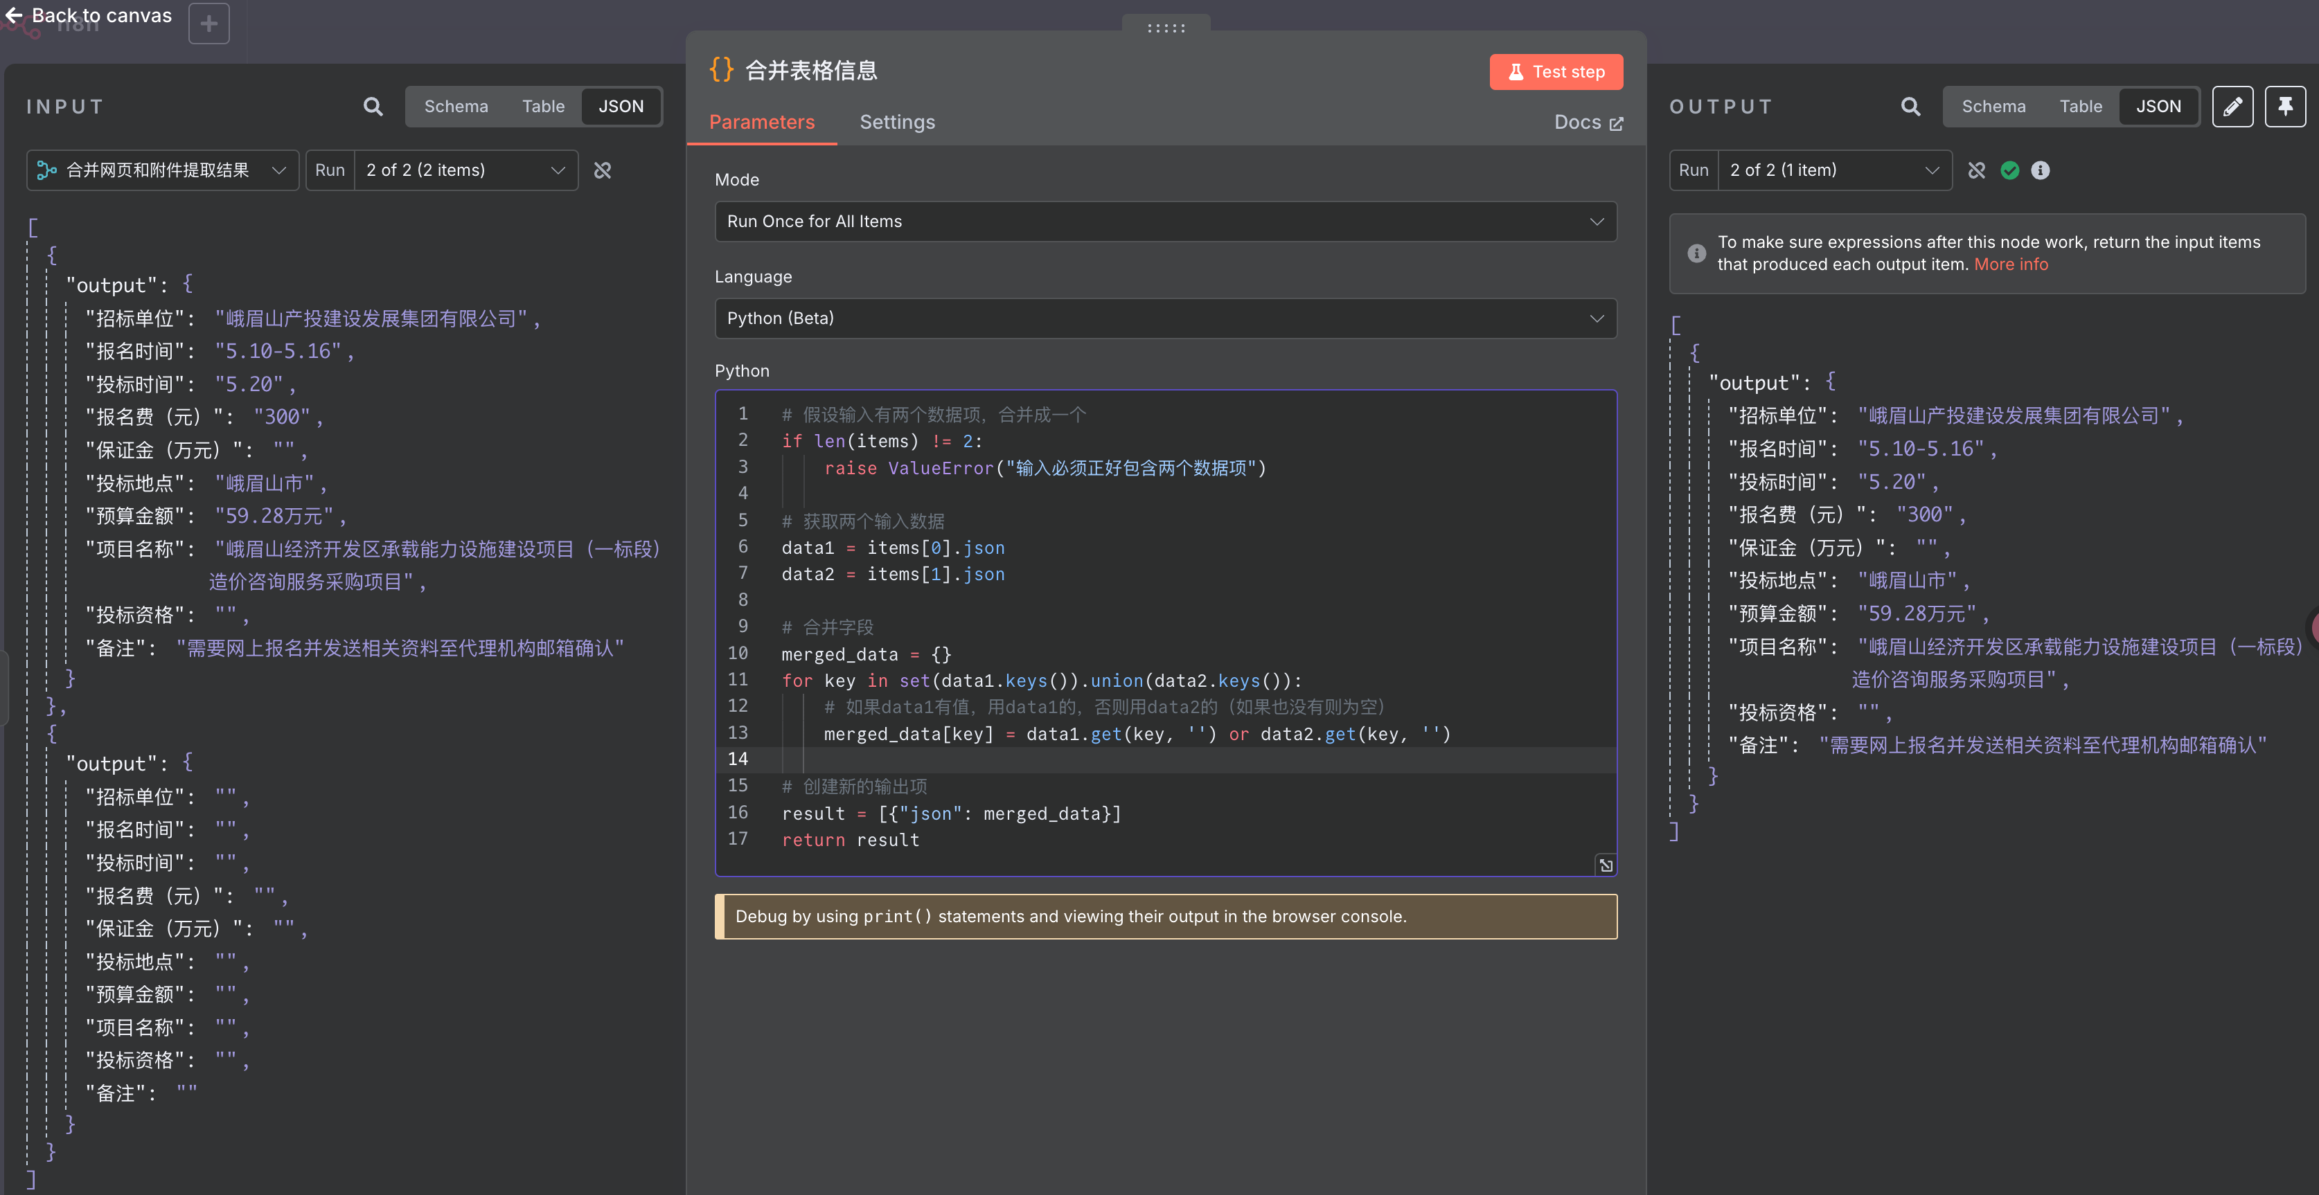The width and height of the screenshot is (2319, 1195).
Task: Click INPUT value 峨眉山产投建设发展集团有限公司
Action: (x=371, y=318)
